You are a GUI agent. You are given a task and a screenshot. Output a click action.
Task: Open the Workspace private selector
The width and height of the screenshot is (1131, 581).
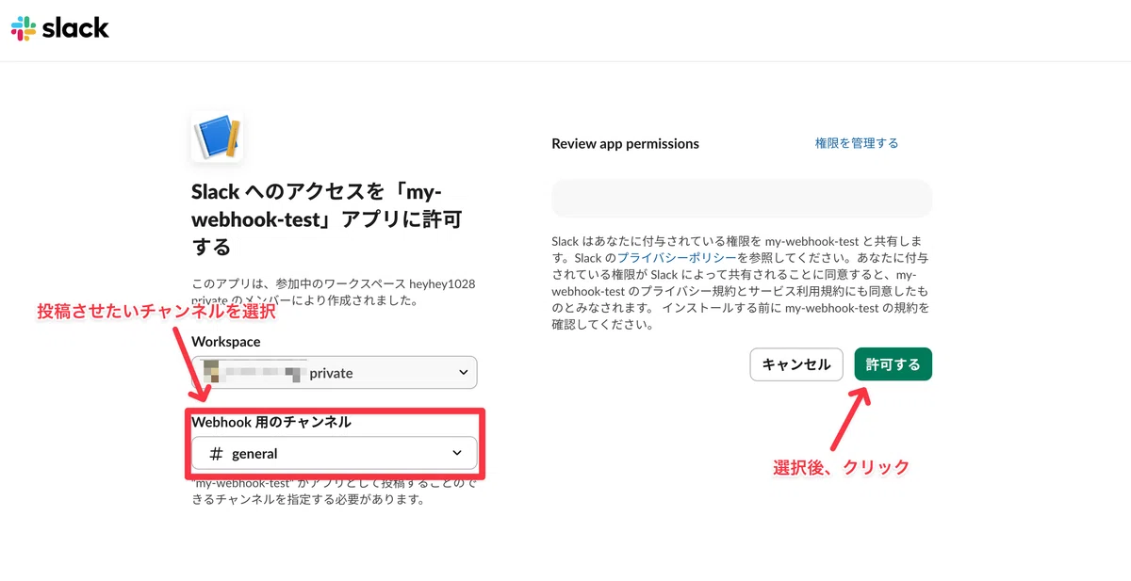click(x=335, y=373)
